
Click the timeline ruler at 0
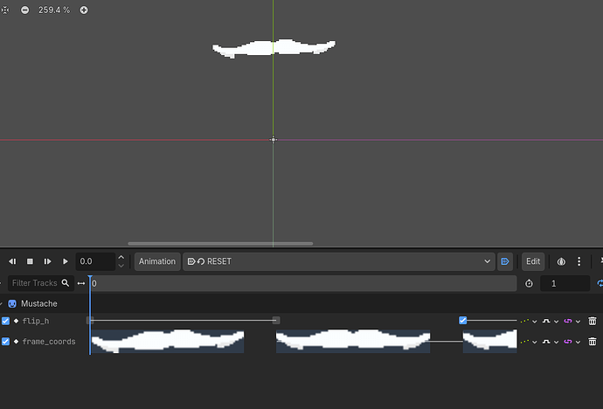click(303, 283)
